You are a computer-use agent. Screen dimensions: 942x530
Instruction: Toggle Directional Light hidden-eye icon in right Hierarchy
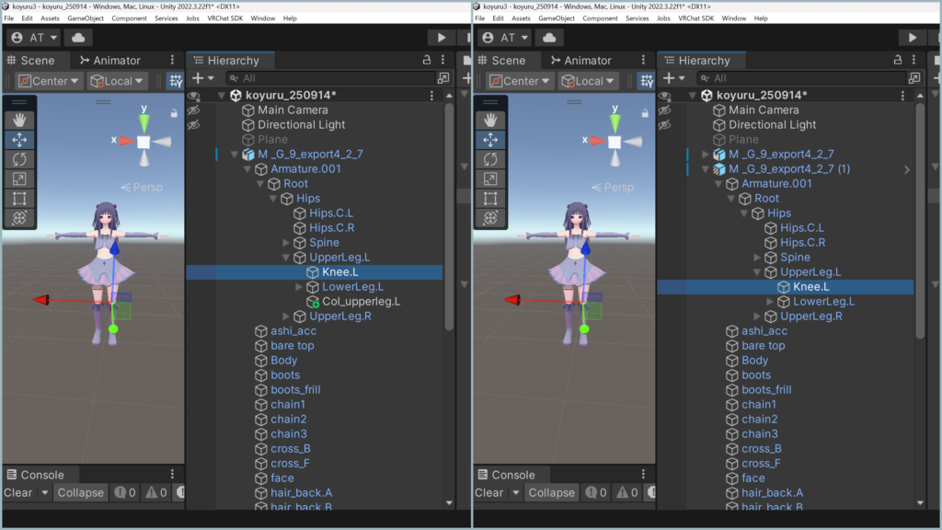(664, 125)
